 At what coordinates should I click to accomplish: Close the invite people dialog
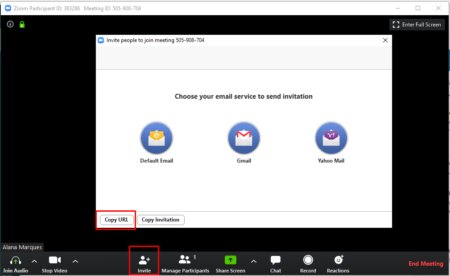click(x=385, y=40)
